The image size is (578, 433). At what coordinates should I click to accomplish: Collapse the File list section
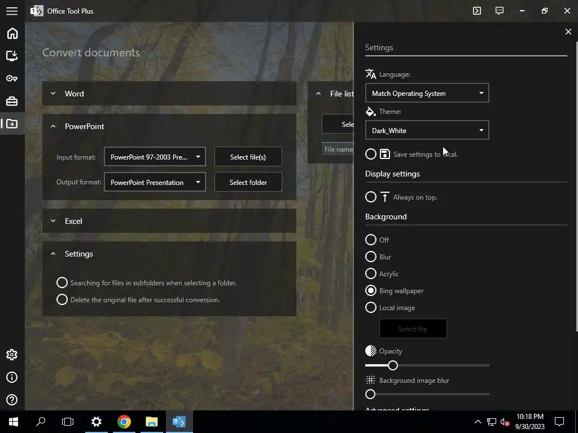318,94
